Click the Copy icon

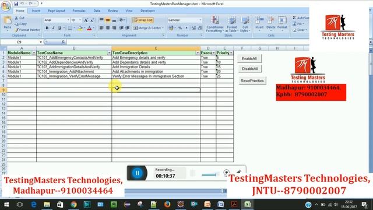(16, 24)
